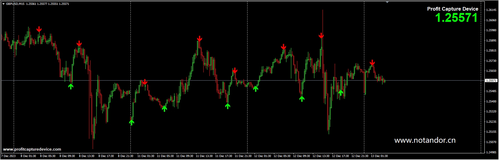This screenshot has height=160, width=499.
Task: Click the '13 Dec 01:30' time axis label
Action: click(x=379, y=156)
